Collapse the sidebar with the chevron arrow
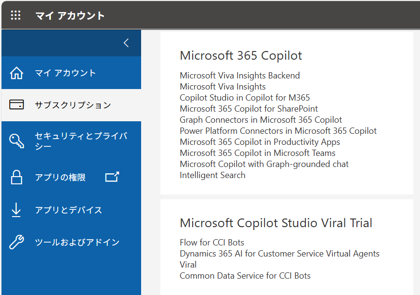The image size is (420, 295). coord(126,43)
